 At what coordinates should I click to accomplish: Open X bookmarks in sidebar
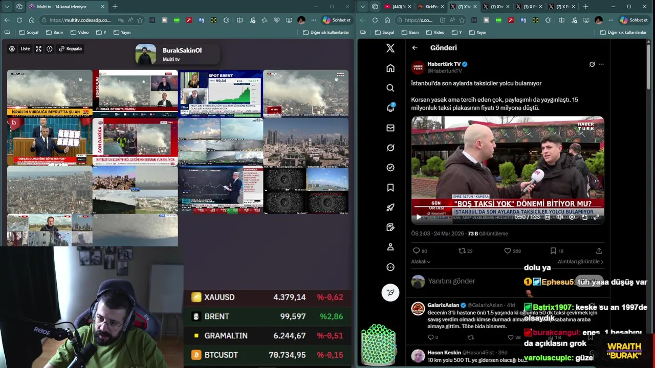390,188
